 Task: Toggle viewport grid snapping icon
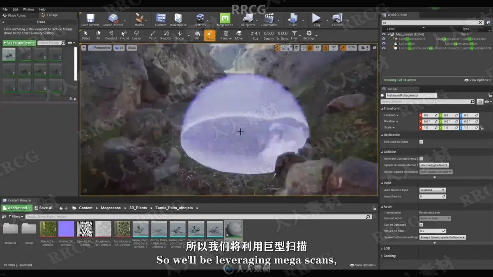coord(310,48)
